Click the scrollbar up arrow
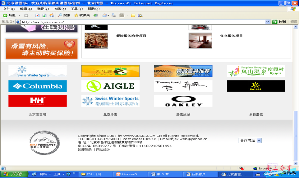This screenshot has height=178, width=299. click(296, 27)
